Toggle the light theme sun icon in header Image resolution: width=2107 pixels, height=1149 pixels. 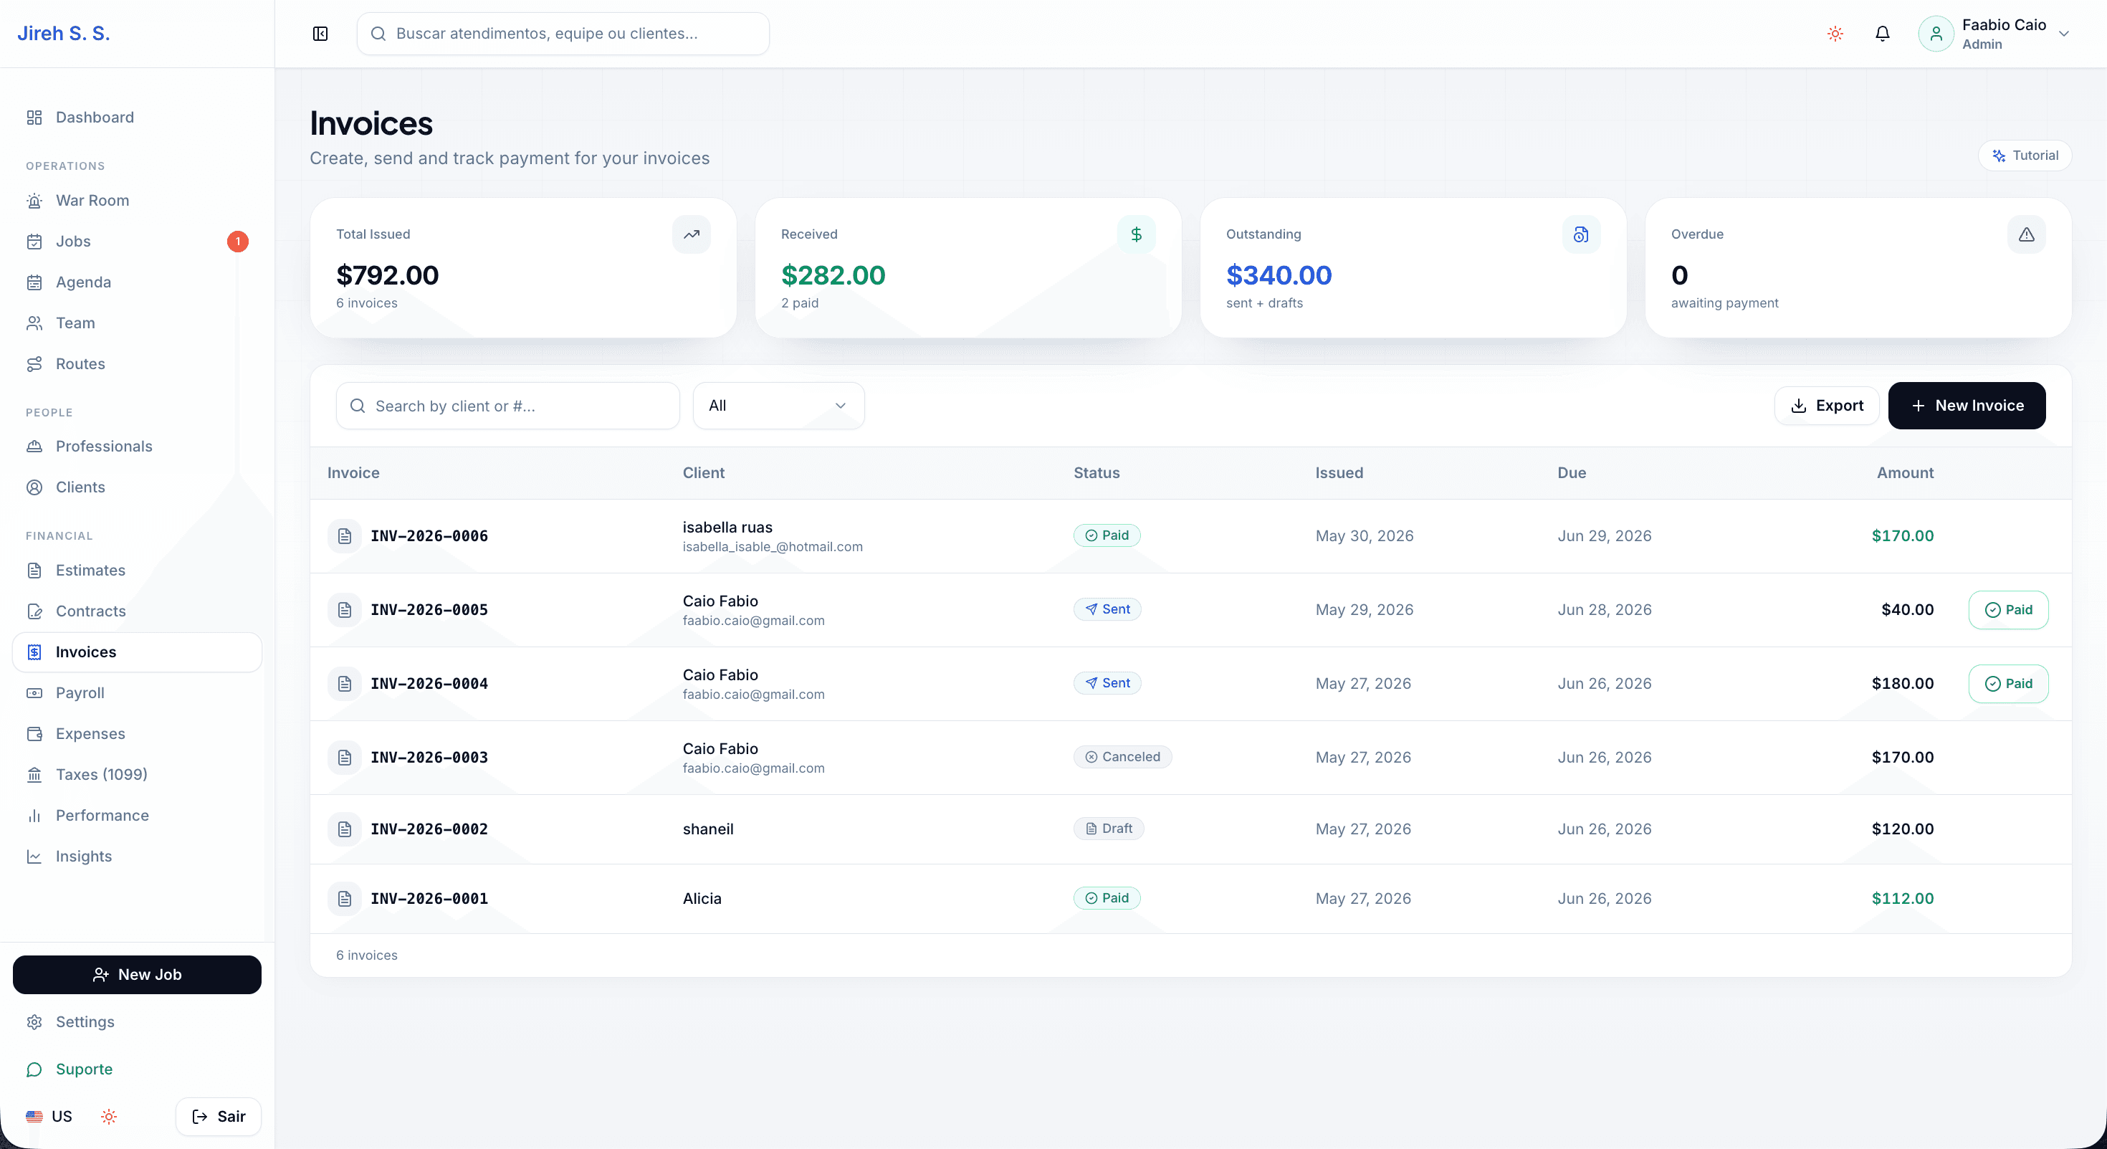(1835, 34)
